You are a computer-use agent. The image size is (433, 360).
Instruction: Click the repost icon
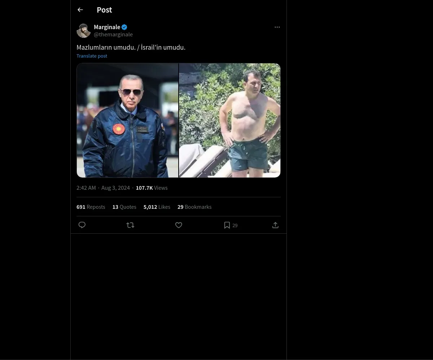point(130,225)
